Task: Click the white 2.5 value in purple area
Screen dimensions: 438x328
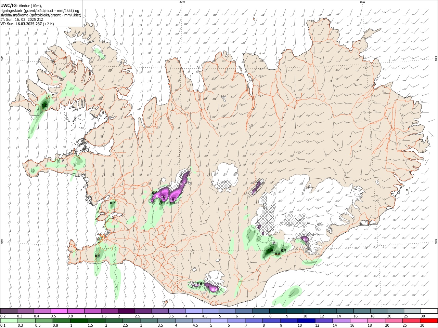Action: point(164,197)
